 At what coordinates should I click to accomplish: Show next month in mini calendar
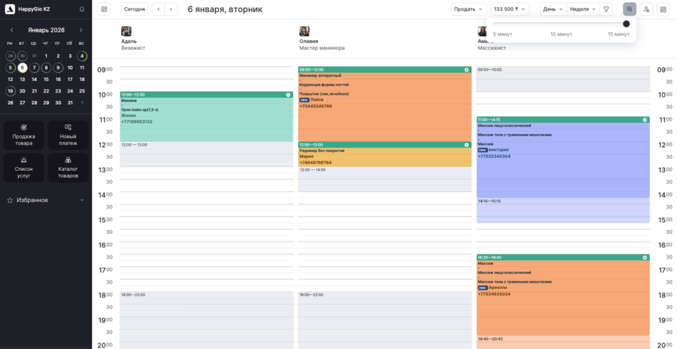click(x=81, y=30)
